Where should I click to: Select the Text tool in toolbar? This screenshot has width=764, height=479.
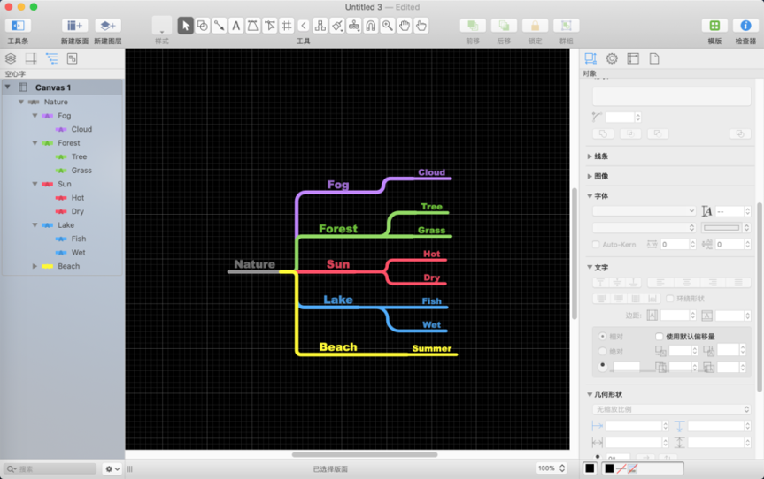(235, 26)
